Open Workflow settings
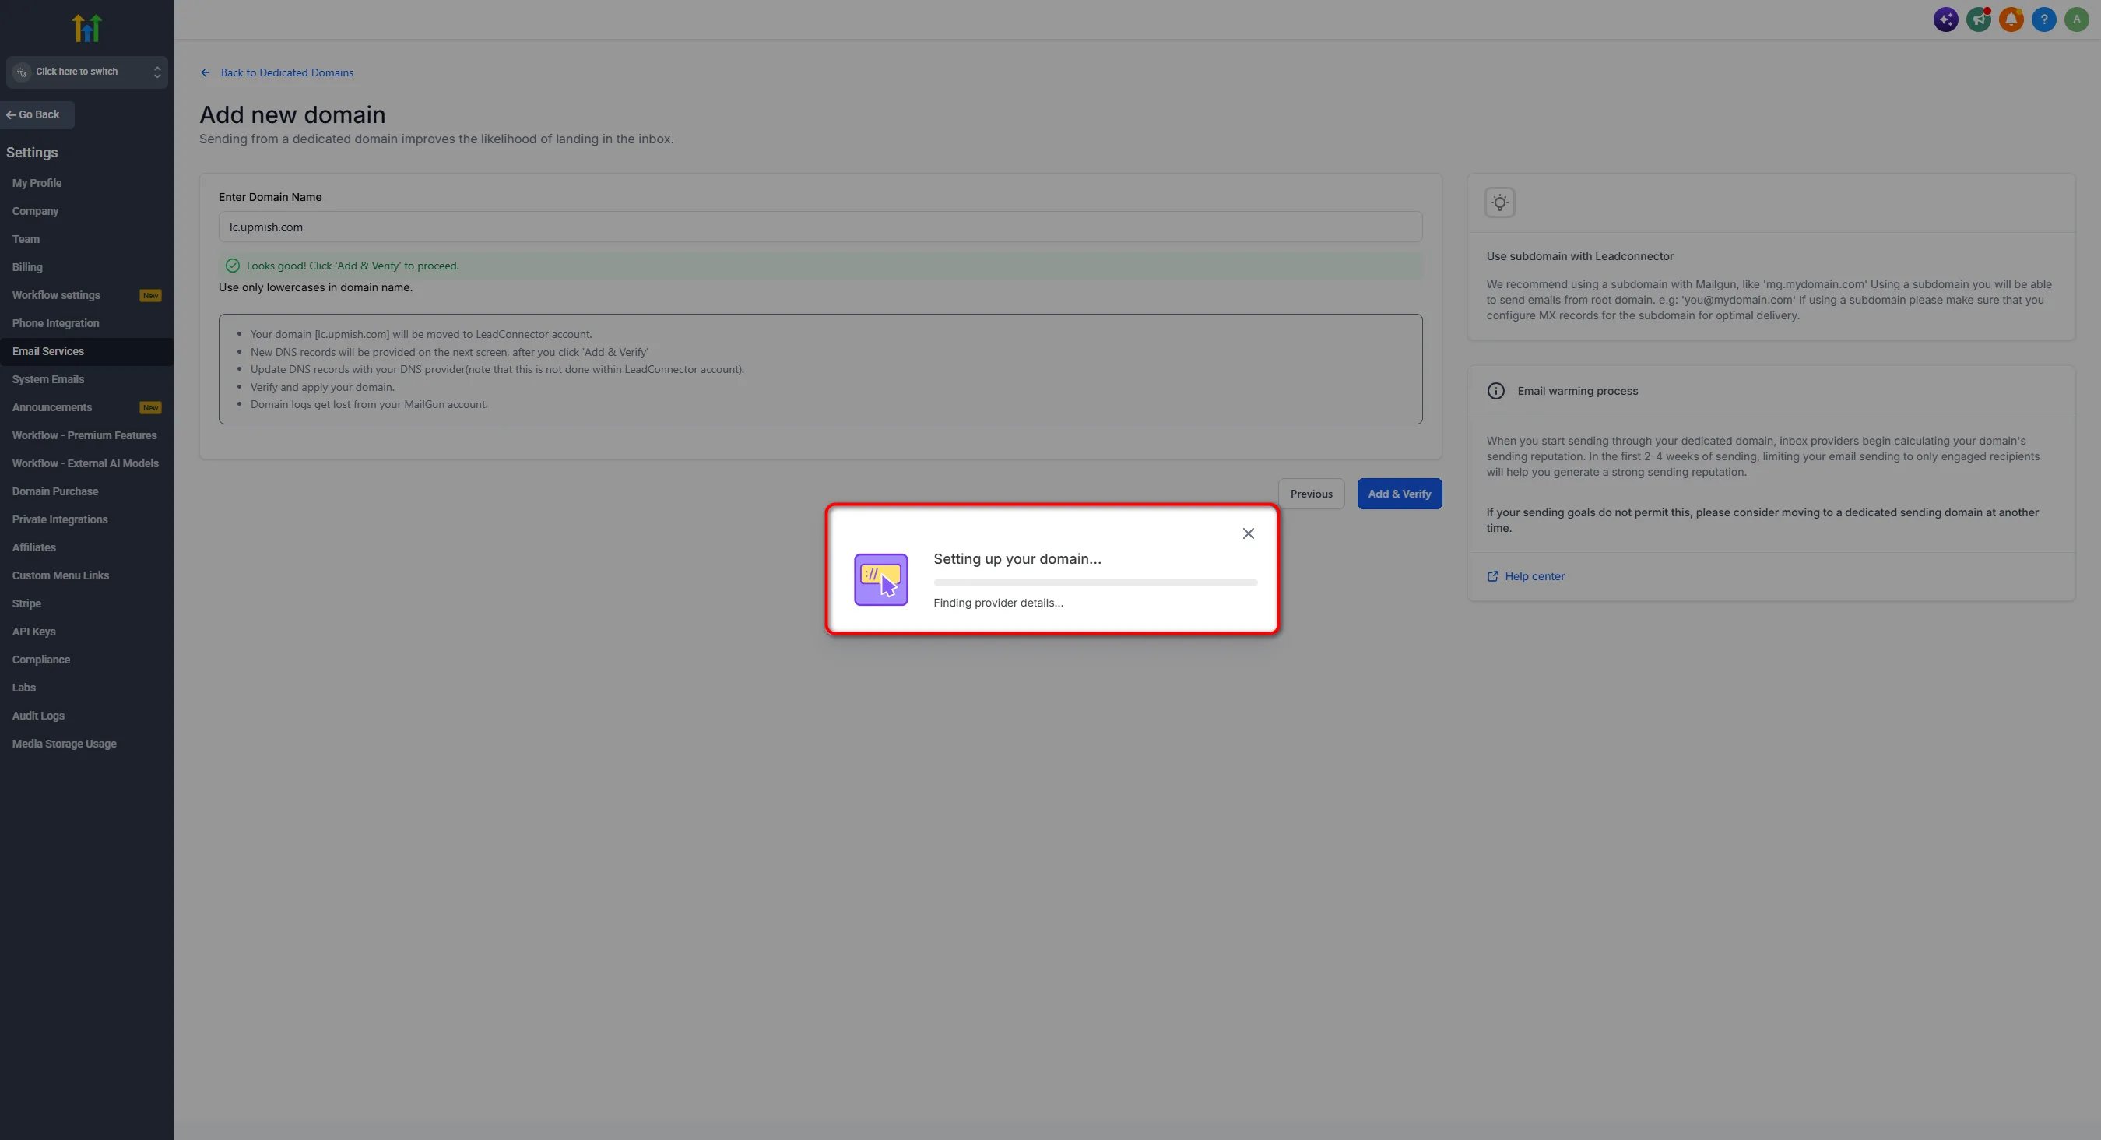The height and width of the screenshot is (1140, 2101). click(x=86, y=295)
